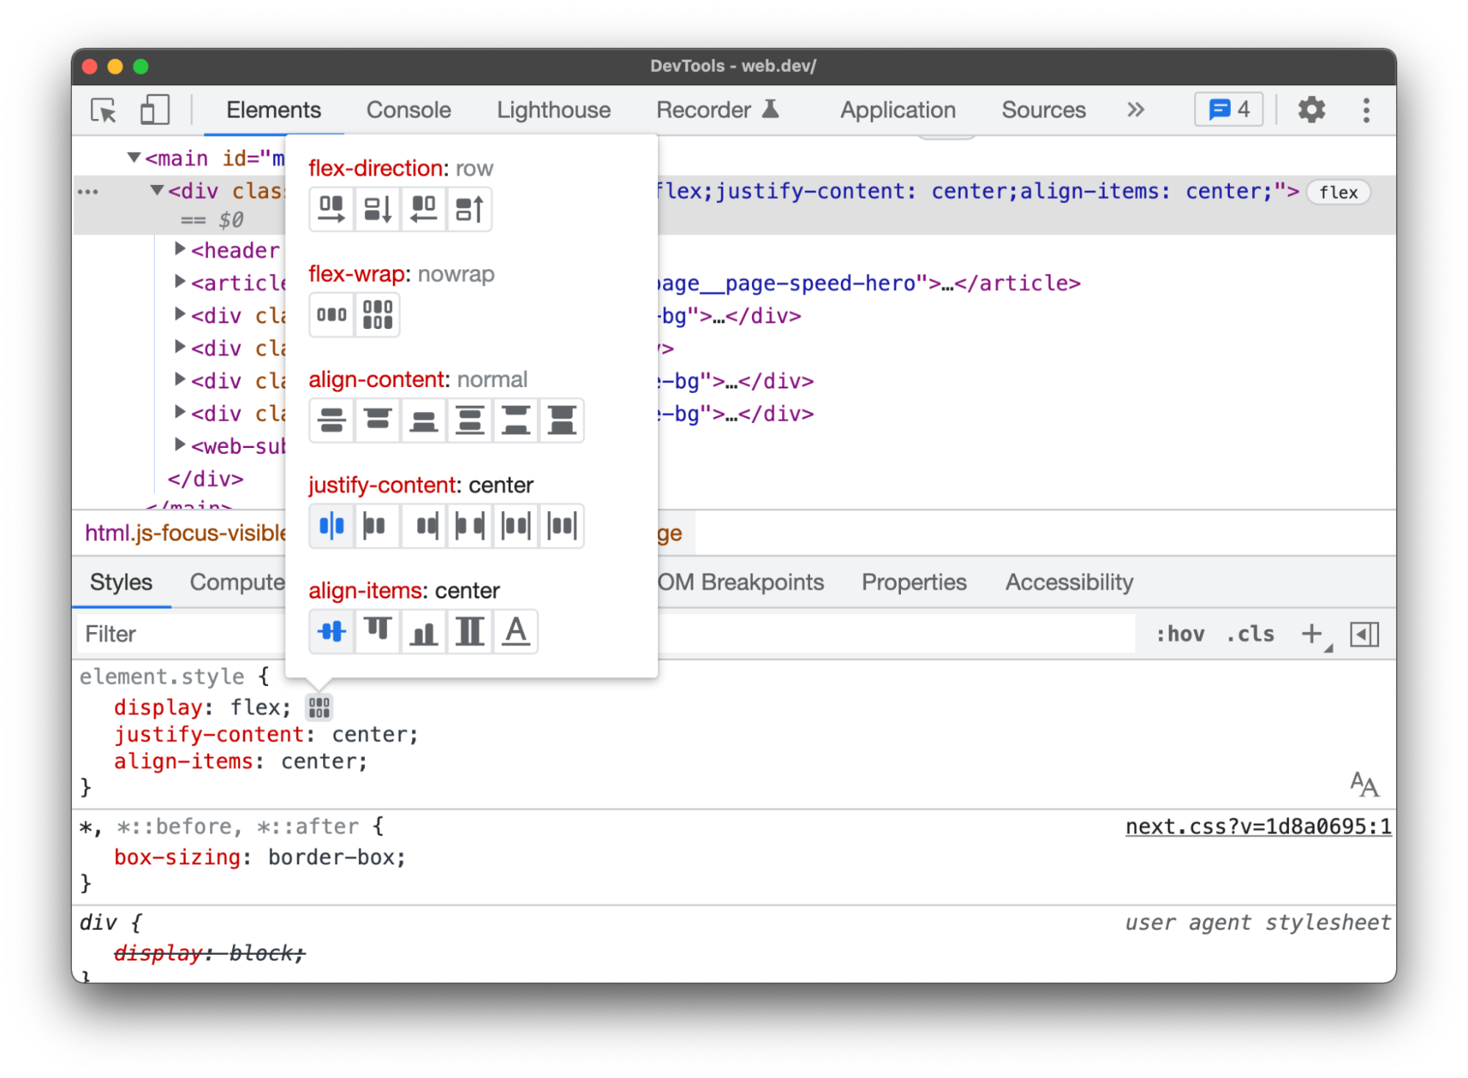Click the Filter styles input field
Screen dimensions: 1468x1078
click(184, 634)
